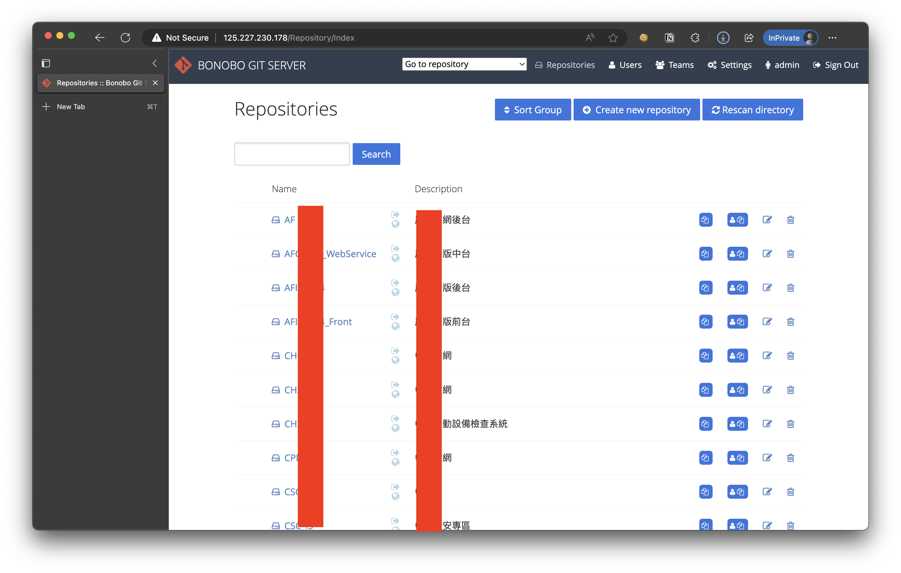Edit the 網後台 repository
The image size is (901, 573).
click(x=767, y=220)
